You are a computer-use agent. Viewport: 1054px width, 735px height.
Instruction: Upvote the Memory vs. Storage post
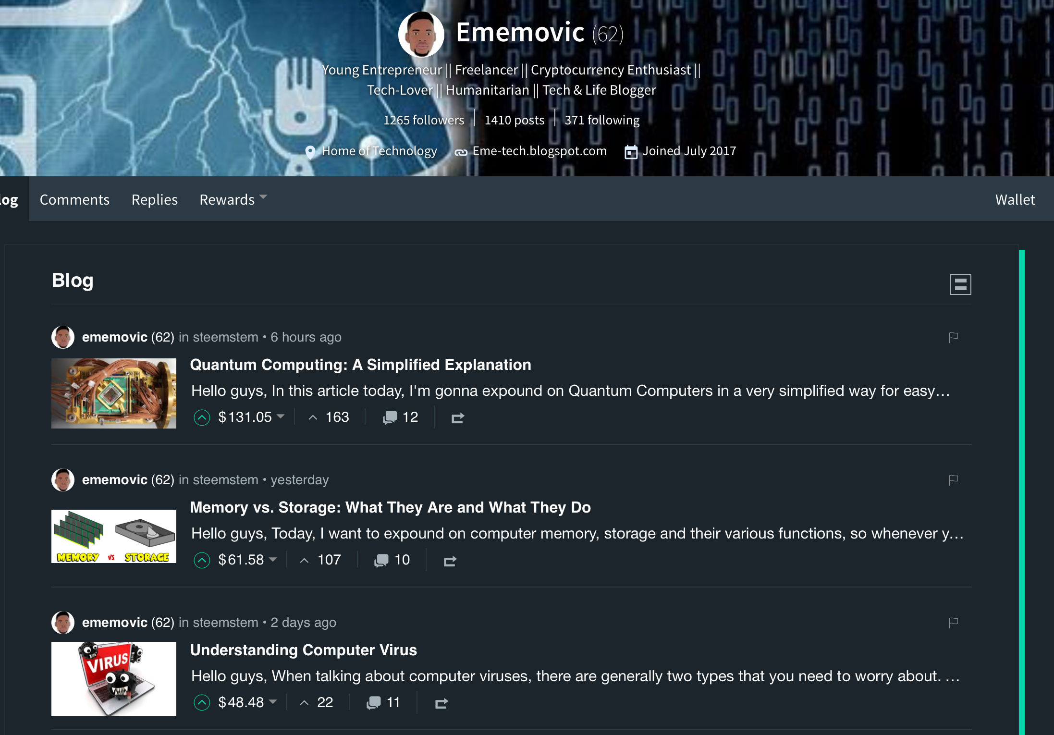pyautogui.click(x=202, y=560)
